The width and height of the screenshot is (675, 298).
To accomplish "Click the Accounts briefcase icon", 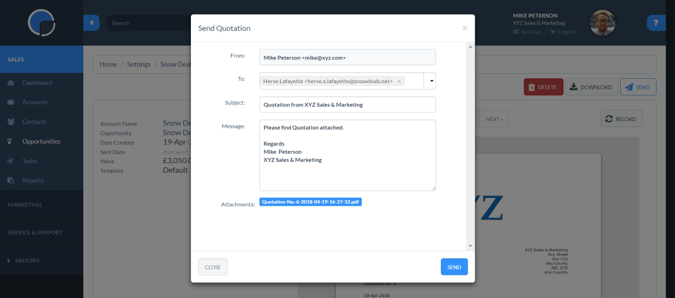I will click(11, 102).
